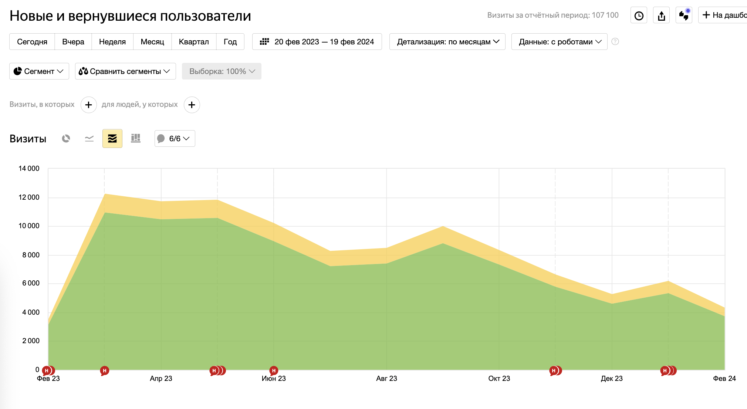
Task: Open the 6/6 chart notes dropdown
Action: [175, 139]
